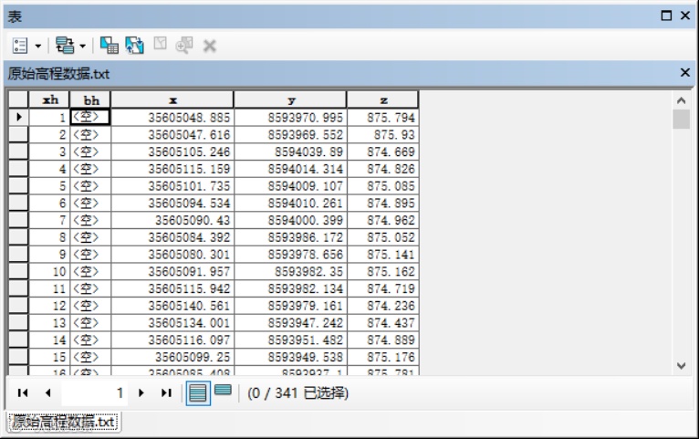Viewport: 699px width, 439px height.
Task: Maximize the 表 window
Action: pos(666,16)
